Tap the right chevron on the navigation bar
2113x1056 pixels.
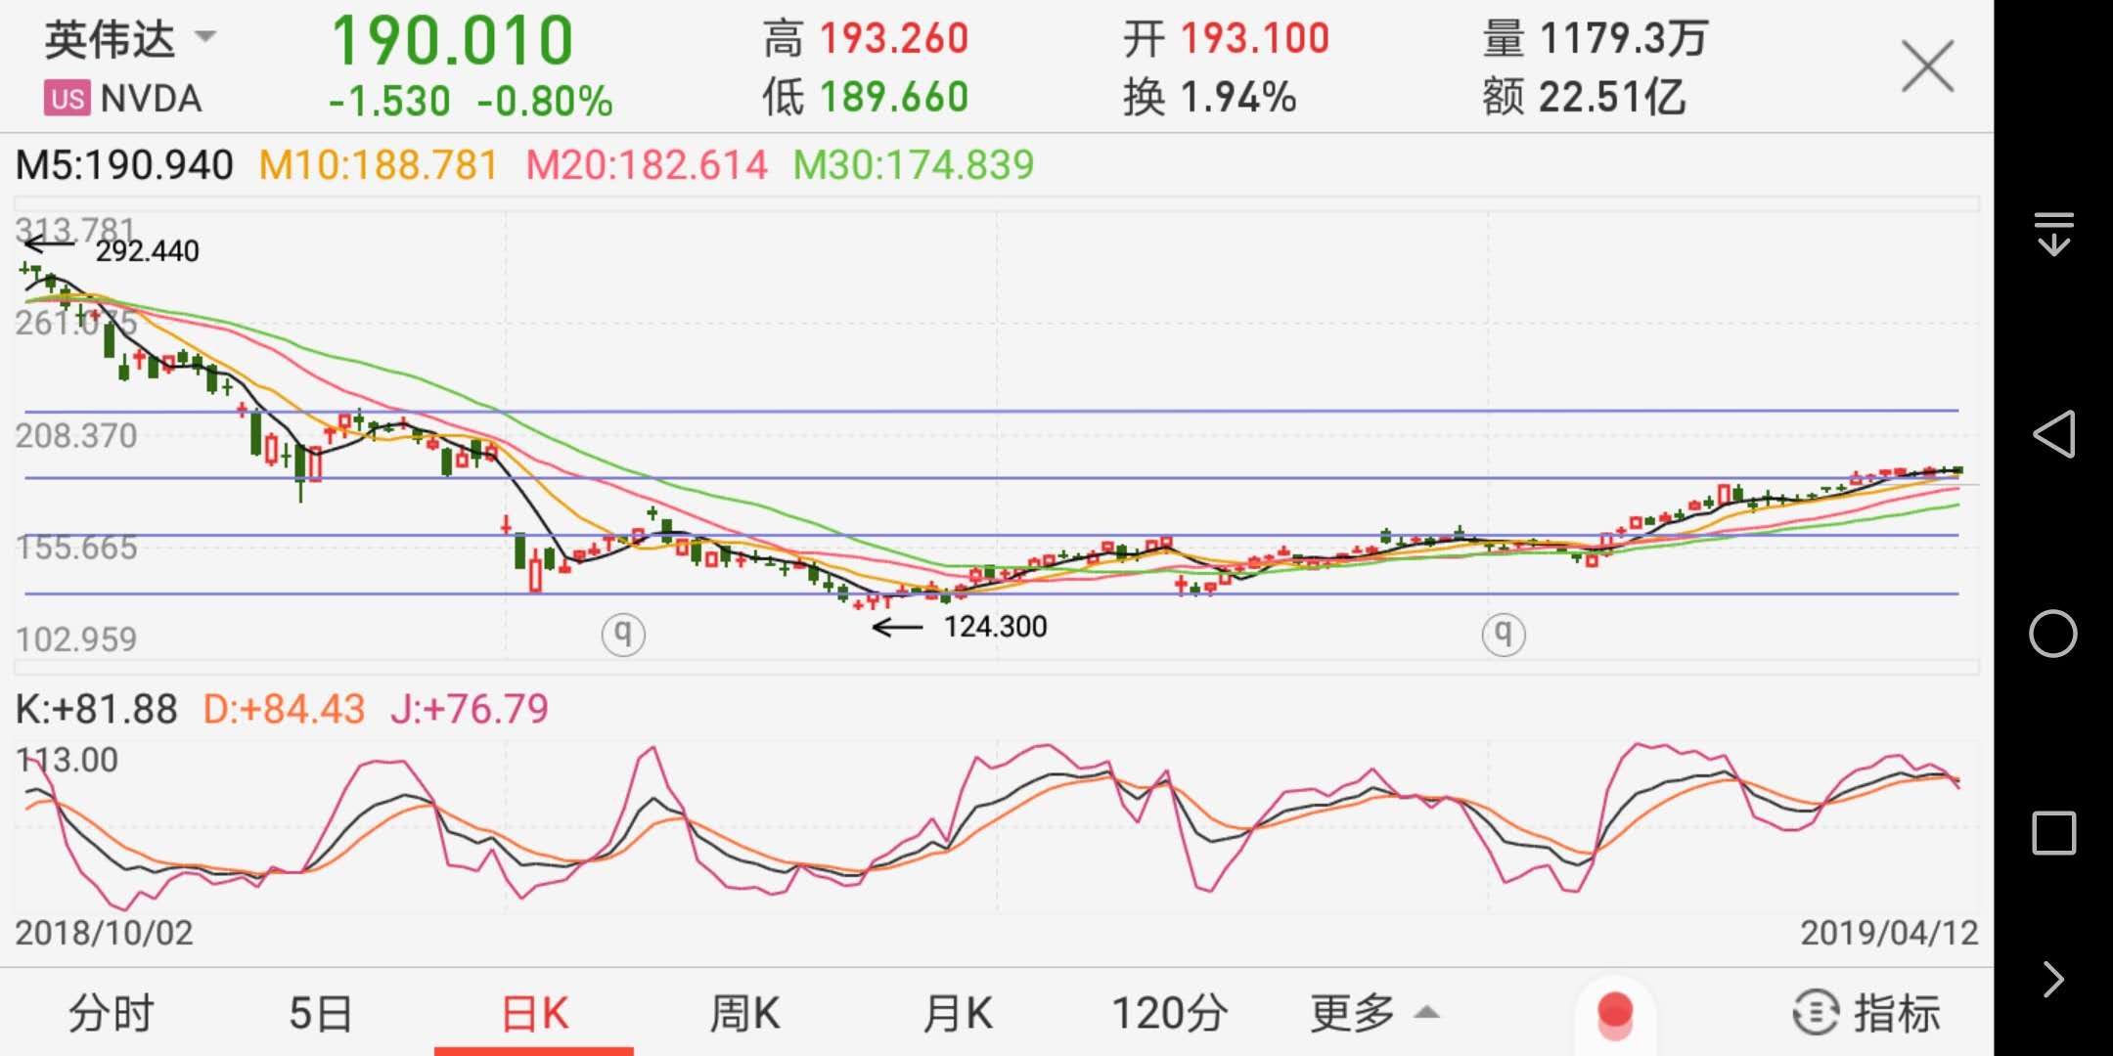pyautogui.click(x=2053, y=979)
